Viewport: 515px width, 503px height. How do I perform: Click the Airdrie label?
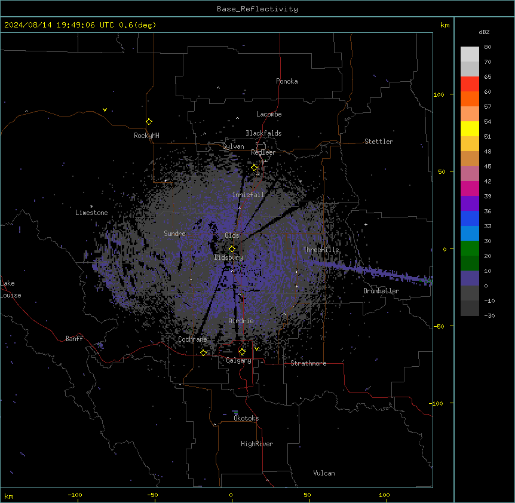click(x=241, y=321)
